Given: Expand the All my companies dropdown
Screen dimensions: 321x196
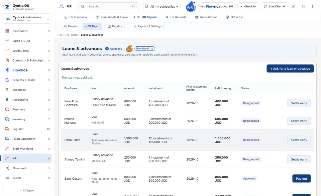Looking at the screenshot, I should (162, 7).
